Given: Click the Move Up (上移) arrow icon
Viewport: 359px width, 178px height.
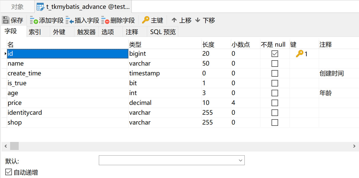Looking at the screenshot, I should tap(174, 20).
